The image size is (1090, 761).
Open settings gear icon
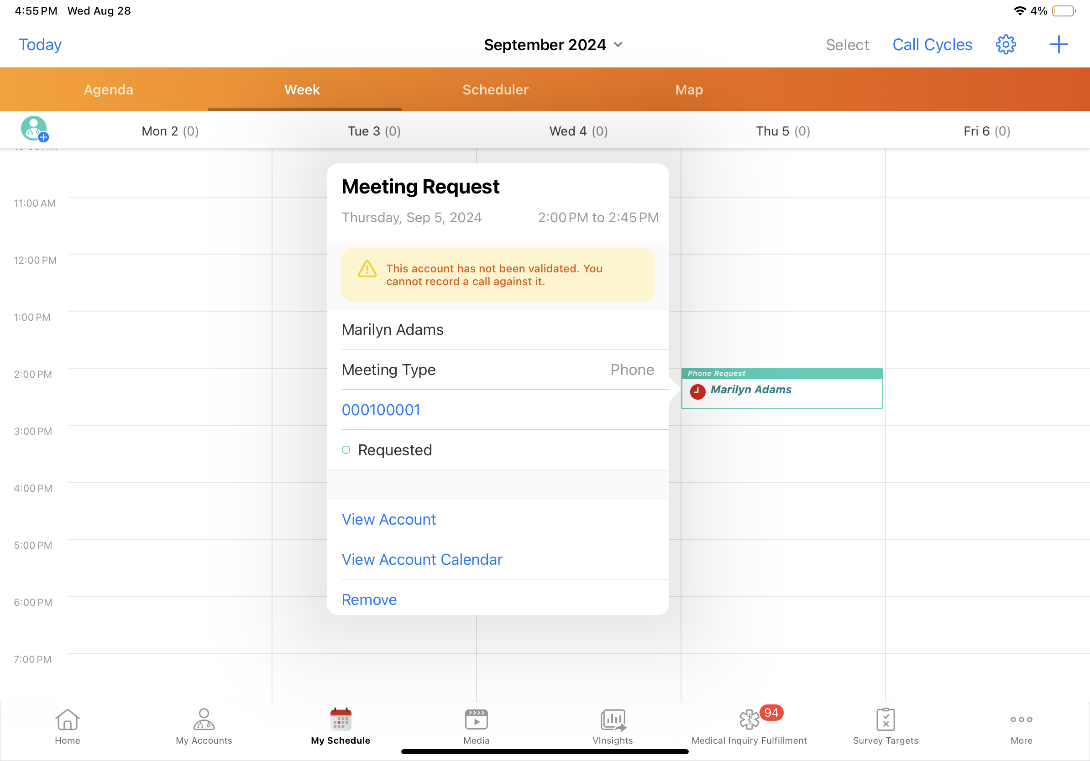(1005, 45)
